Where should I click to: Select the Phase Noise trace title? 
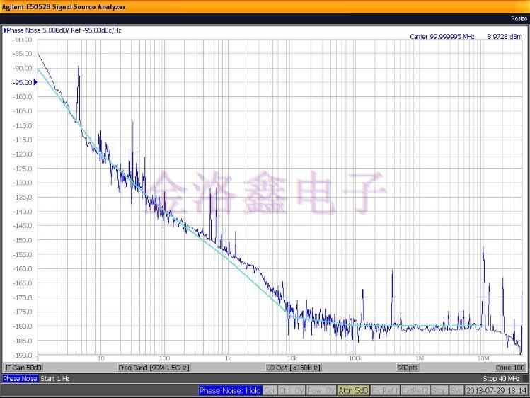[x=62, y=30]
